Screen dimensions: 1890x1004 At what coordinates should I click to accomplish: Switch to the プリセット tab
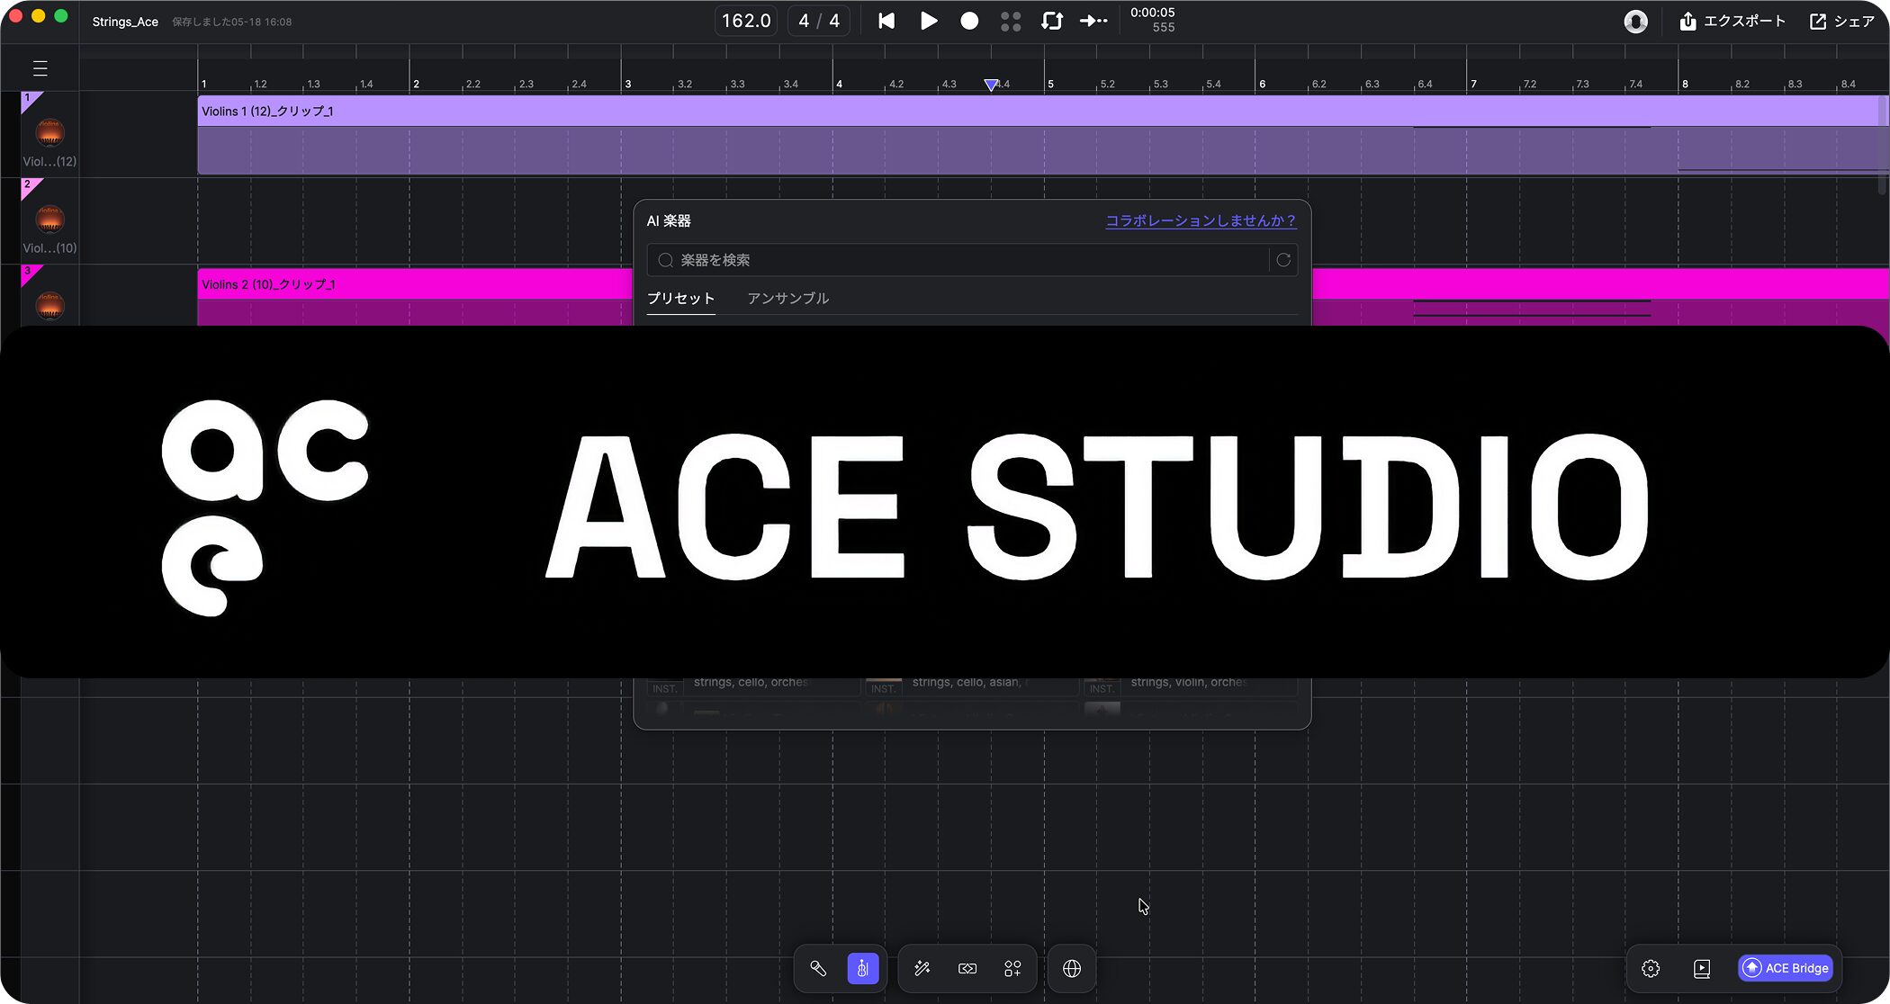680,299
